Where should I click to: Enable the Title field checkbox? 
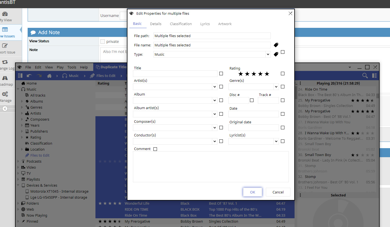[x=221, y=74]
